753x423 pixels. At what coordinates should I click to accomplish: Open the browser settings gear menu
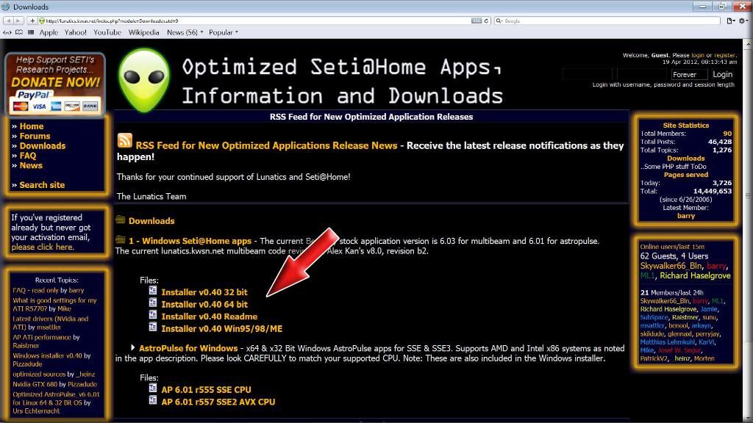pos(743,21)
